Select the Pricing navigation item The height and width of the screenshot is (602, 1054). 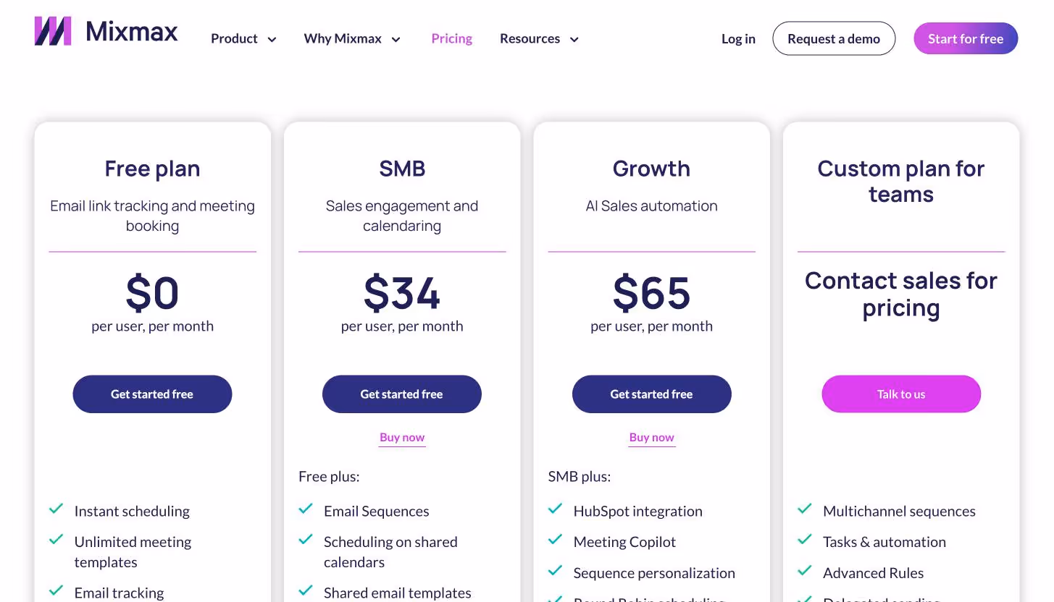tap(451, 38)
